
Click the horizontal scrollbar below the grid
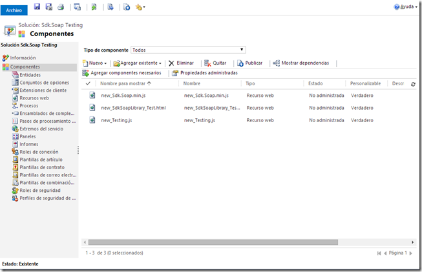(213, 242)
